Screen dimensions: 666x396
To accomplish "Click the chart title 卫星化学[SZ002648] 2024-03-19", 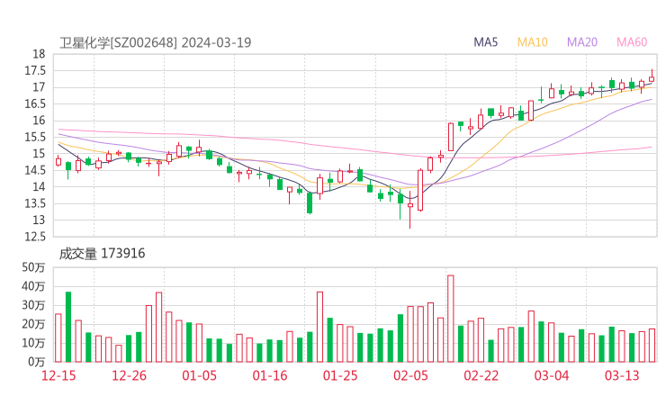I will click(155, 42).
